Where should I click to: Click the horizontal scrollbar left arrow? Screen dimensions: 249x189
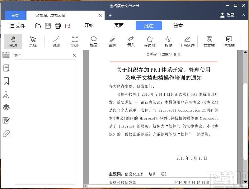tap(86, 186)
